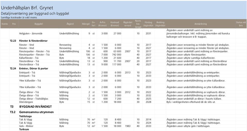The image size is (247, 131).
Task: Select cost cell '63 600'
Action: click(117, 51)
